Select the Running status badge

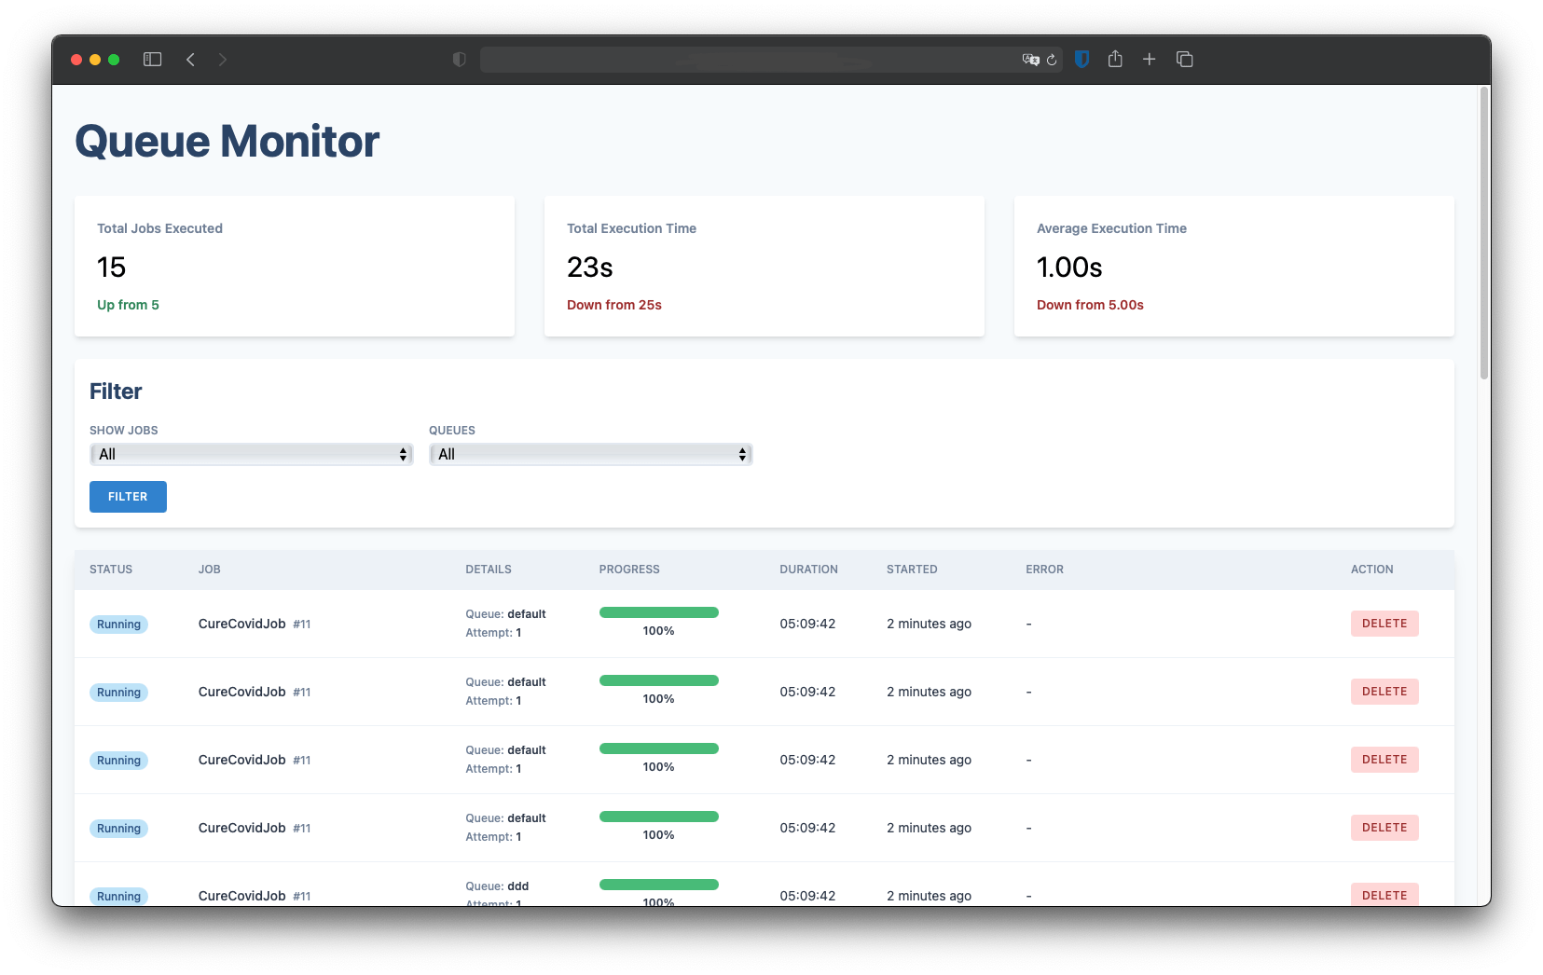(x=118, y=624)
